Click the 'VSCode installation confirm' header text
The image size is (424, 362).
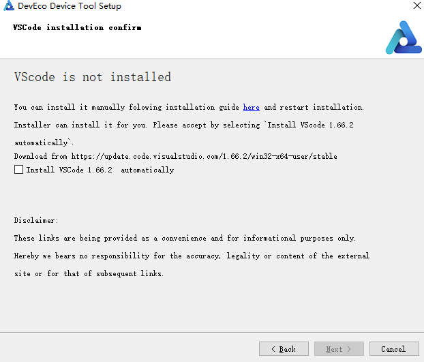point(77,27)
